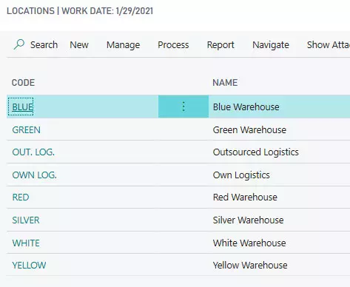
Task: Open the YELLOW location card
Action: click(x=29, y=266)
